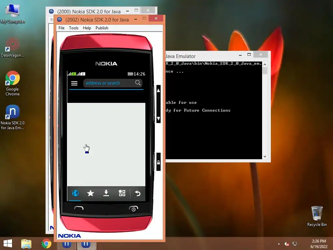Click the muted volume tray icon
The image size is (333, 250).
tap(287, 244)
